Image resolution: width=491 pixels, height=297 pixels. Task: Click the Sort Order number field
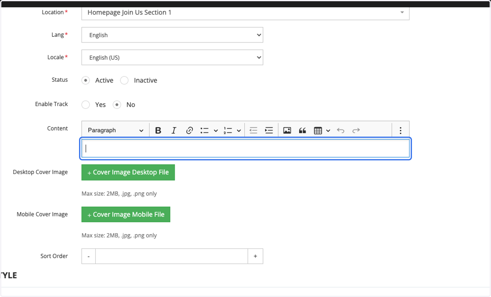click(172, 256)
